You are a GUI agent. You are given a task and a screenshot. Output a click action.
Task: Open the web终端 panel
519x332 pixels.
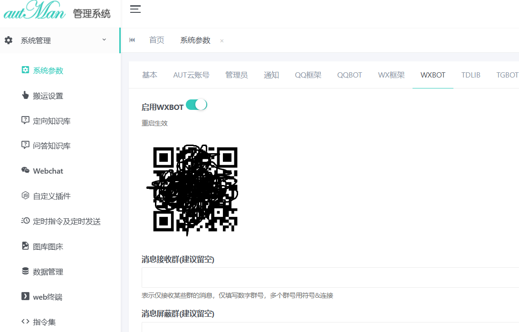click(x=45, y=296)
